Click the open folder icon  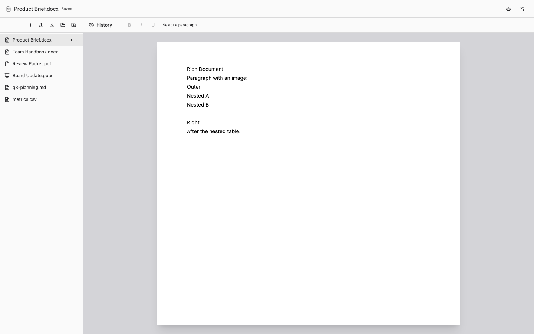point(63,25)
